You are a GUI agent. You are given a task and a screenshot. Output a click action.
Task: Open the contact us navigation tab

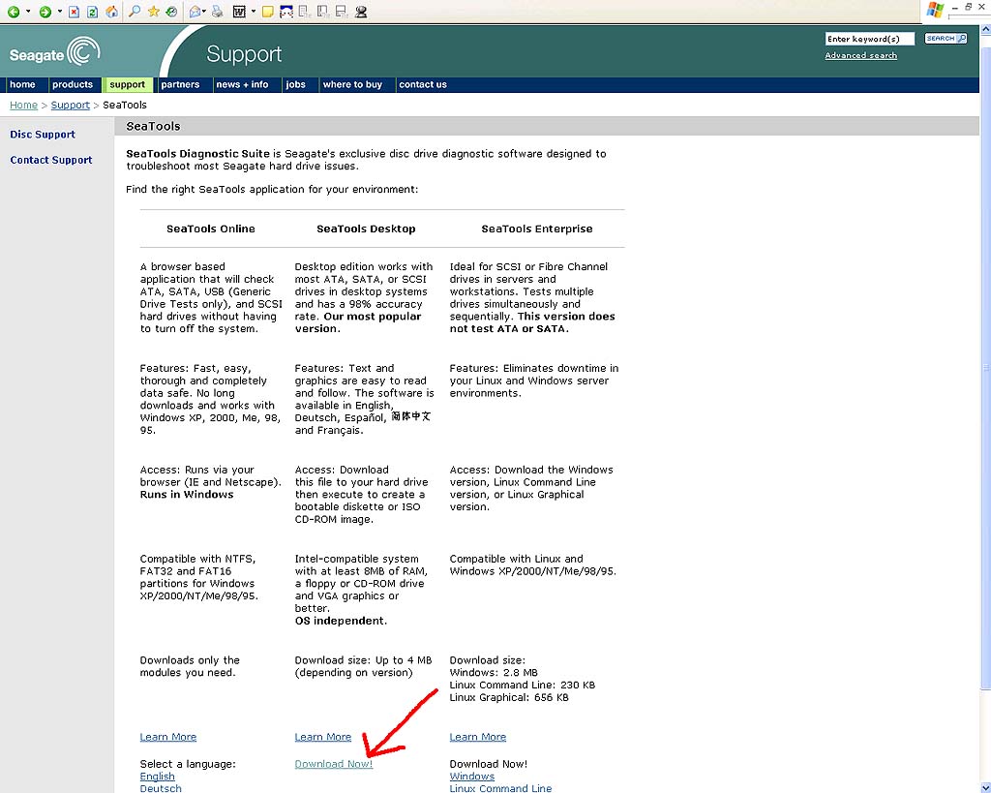click(x=423, y=85)
